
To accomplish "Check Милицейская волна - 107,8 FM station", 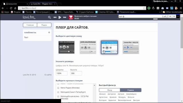I will [58, 96].
